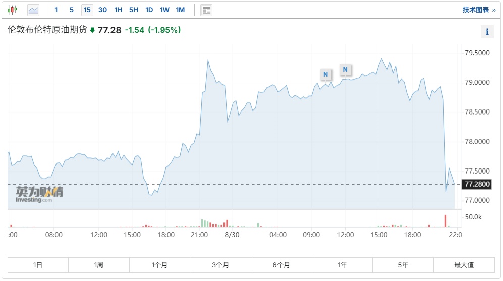Select the 1-minute interval
Viewport: 503px width, 281px height.
pos(56,10)
